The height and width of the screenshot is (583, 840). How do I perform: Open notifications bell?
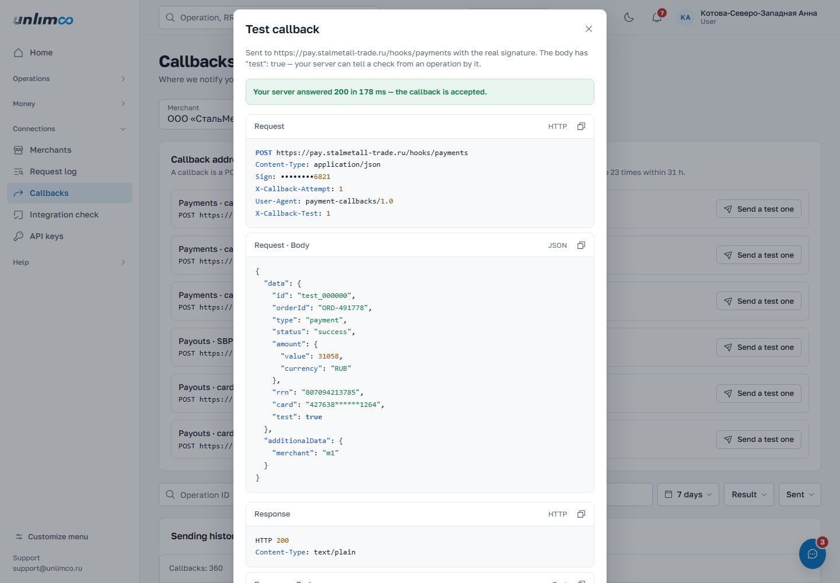point(657,17)
